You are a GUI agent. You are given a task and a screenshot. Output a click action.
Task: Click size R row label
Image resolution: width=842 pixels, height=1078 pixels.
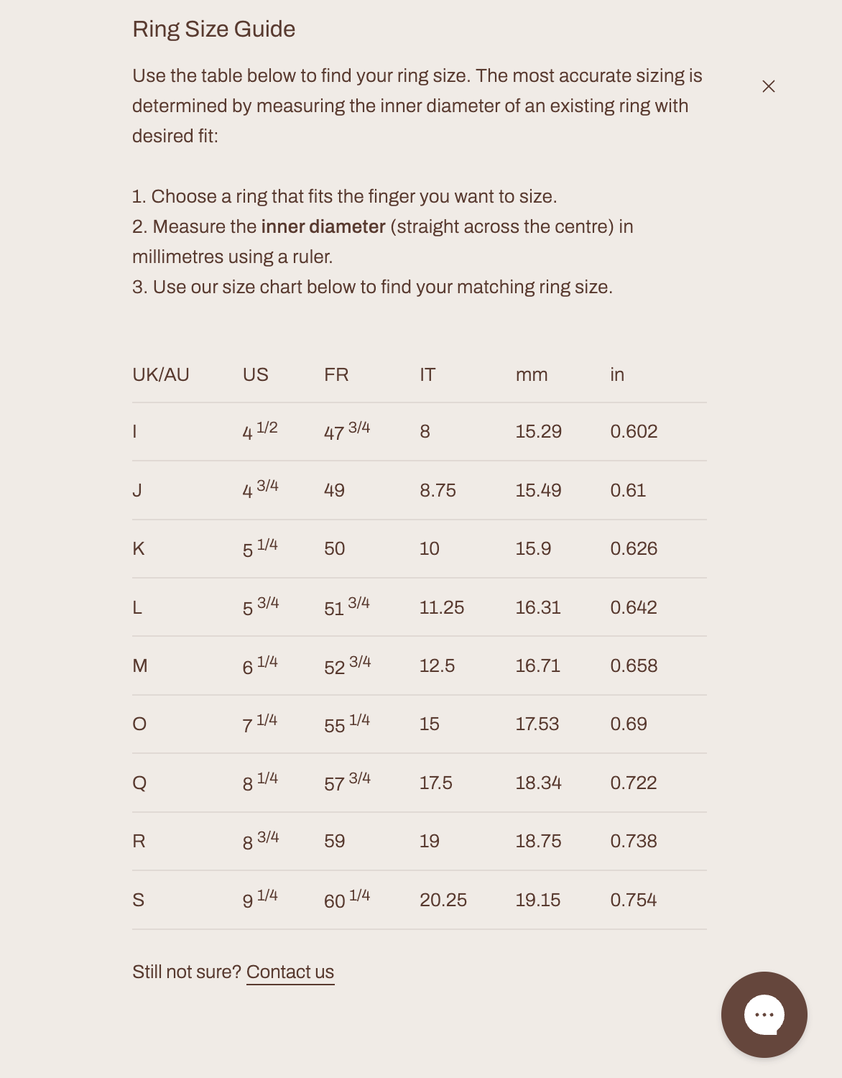[x=139, y=841]
